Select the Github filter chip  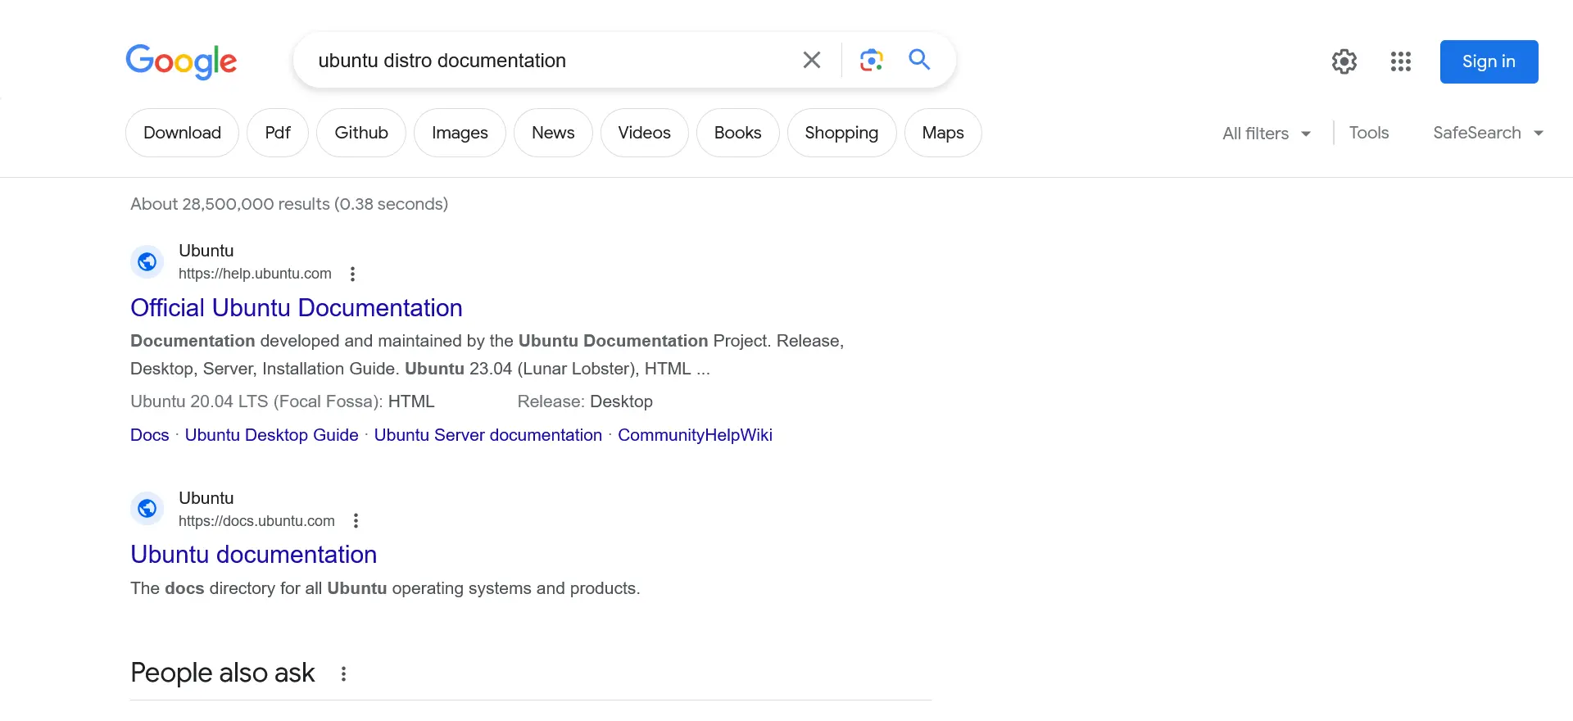(x=361, y=133)
